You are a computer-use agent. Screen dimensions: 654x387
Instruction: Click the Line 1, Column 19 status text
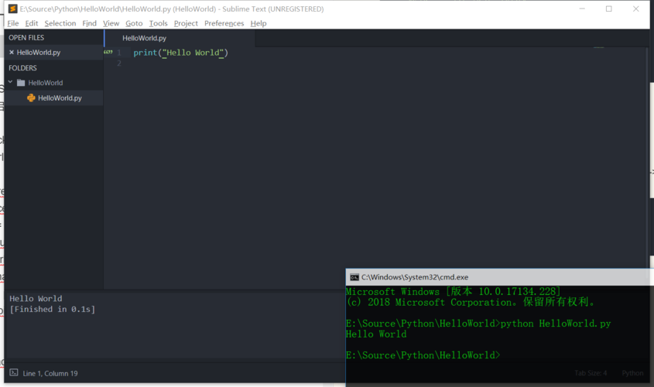point(50,373)
